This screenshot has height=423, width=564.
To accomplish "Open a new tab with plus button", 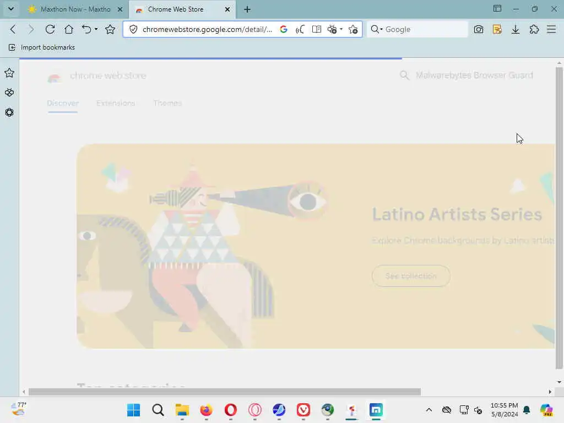I will coord(247,9).
